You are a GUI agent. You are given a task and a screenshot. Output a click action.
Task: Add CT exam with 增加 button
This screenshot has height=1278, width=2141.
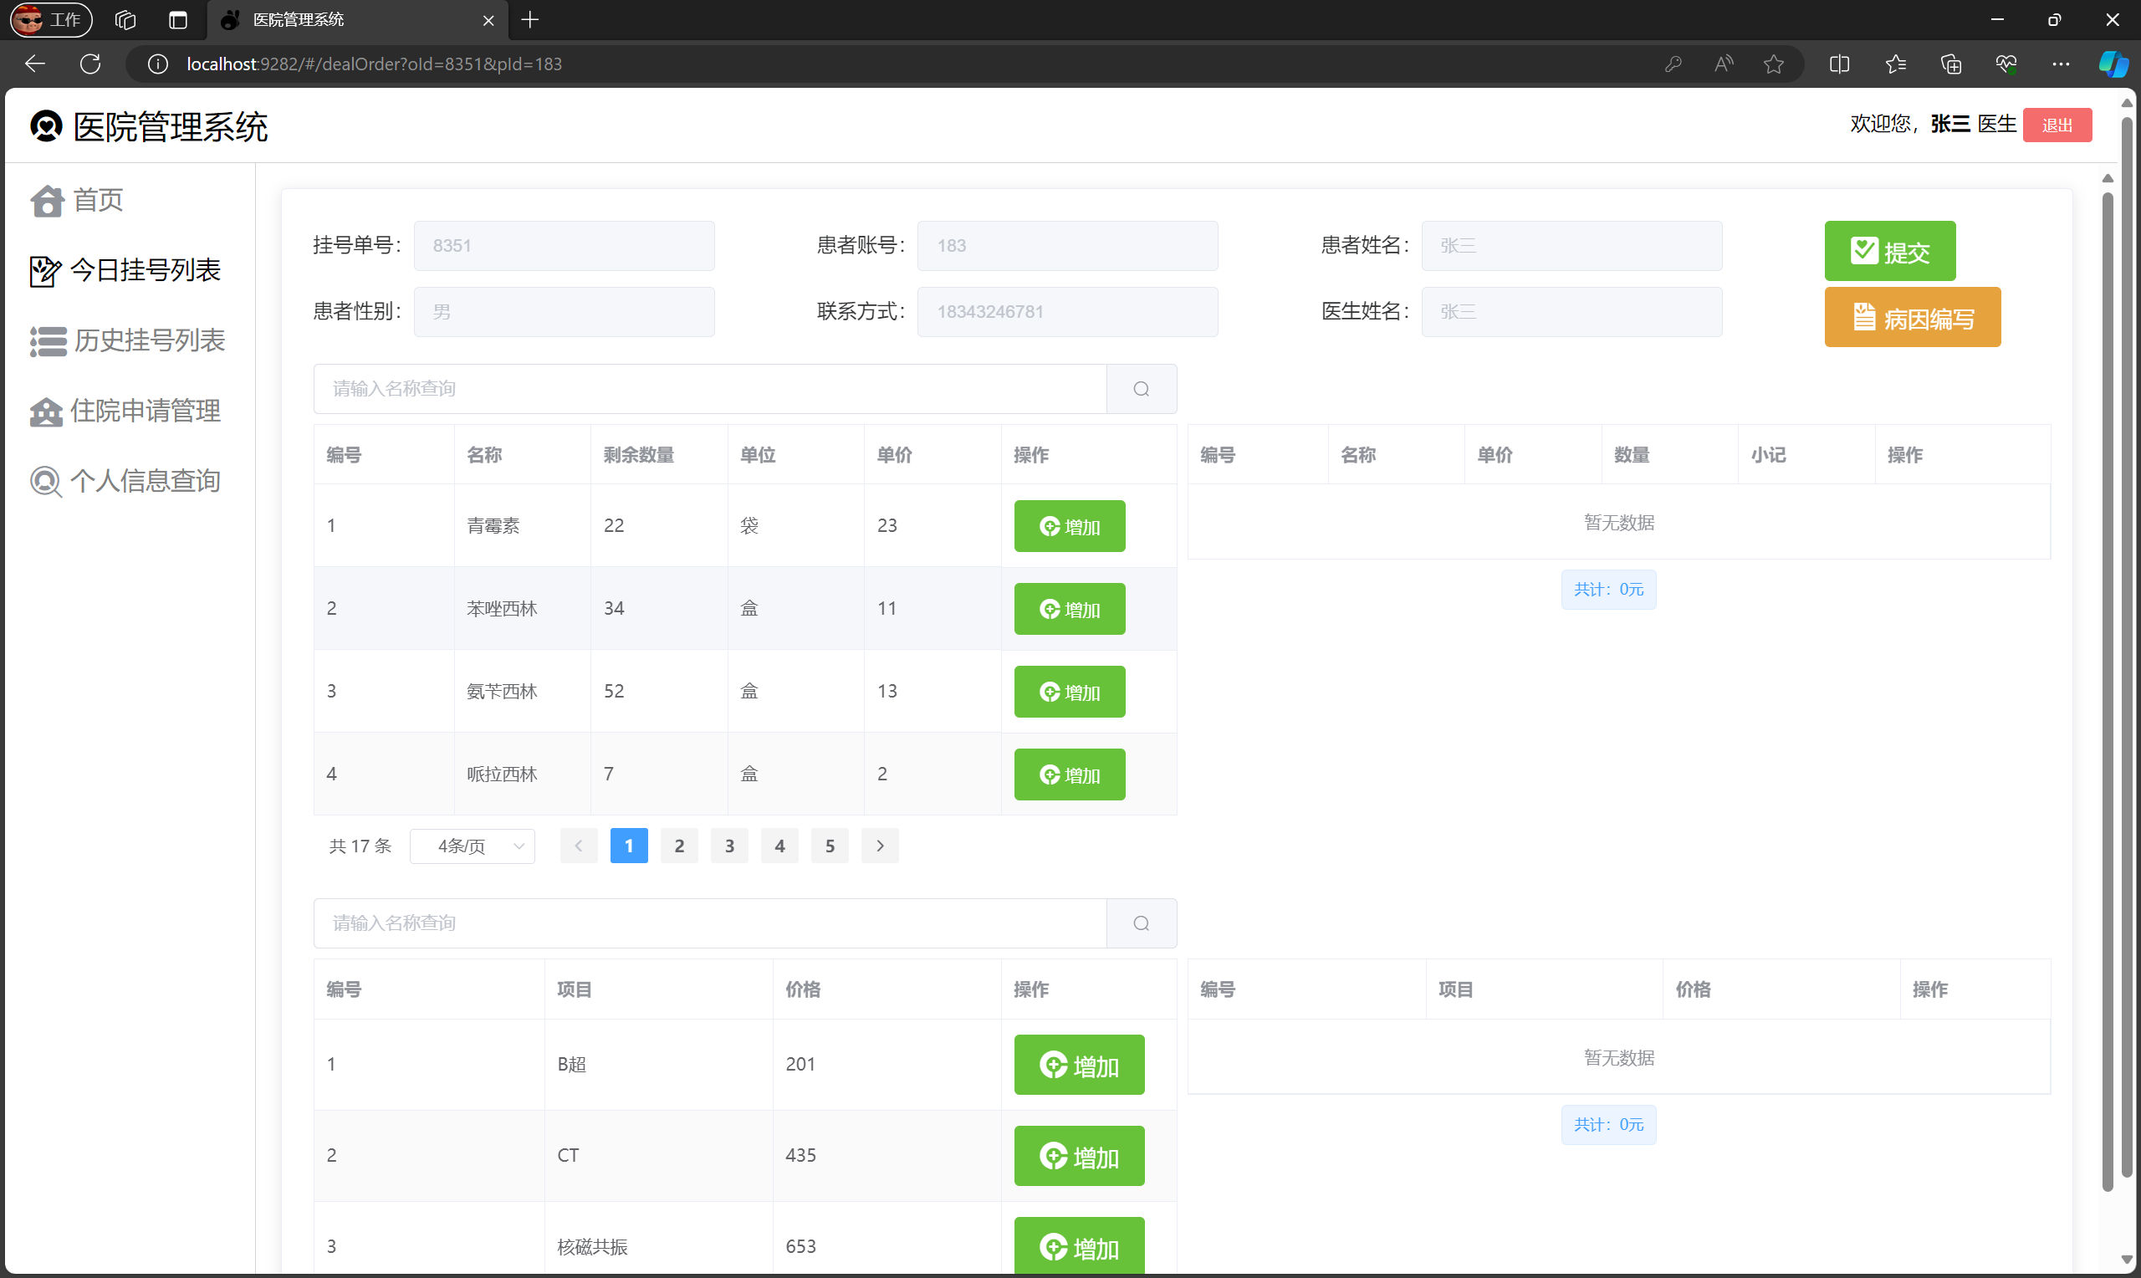tap(1078, 1157)
